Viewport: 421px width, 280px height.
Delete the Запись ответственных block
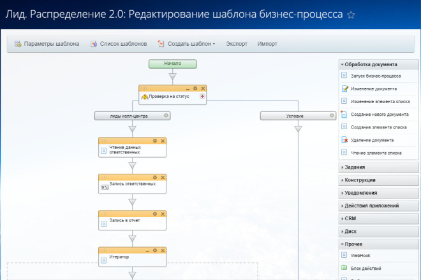163,178
